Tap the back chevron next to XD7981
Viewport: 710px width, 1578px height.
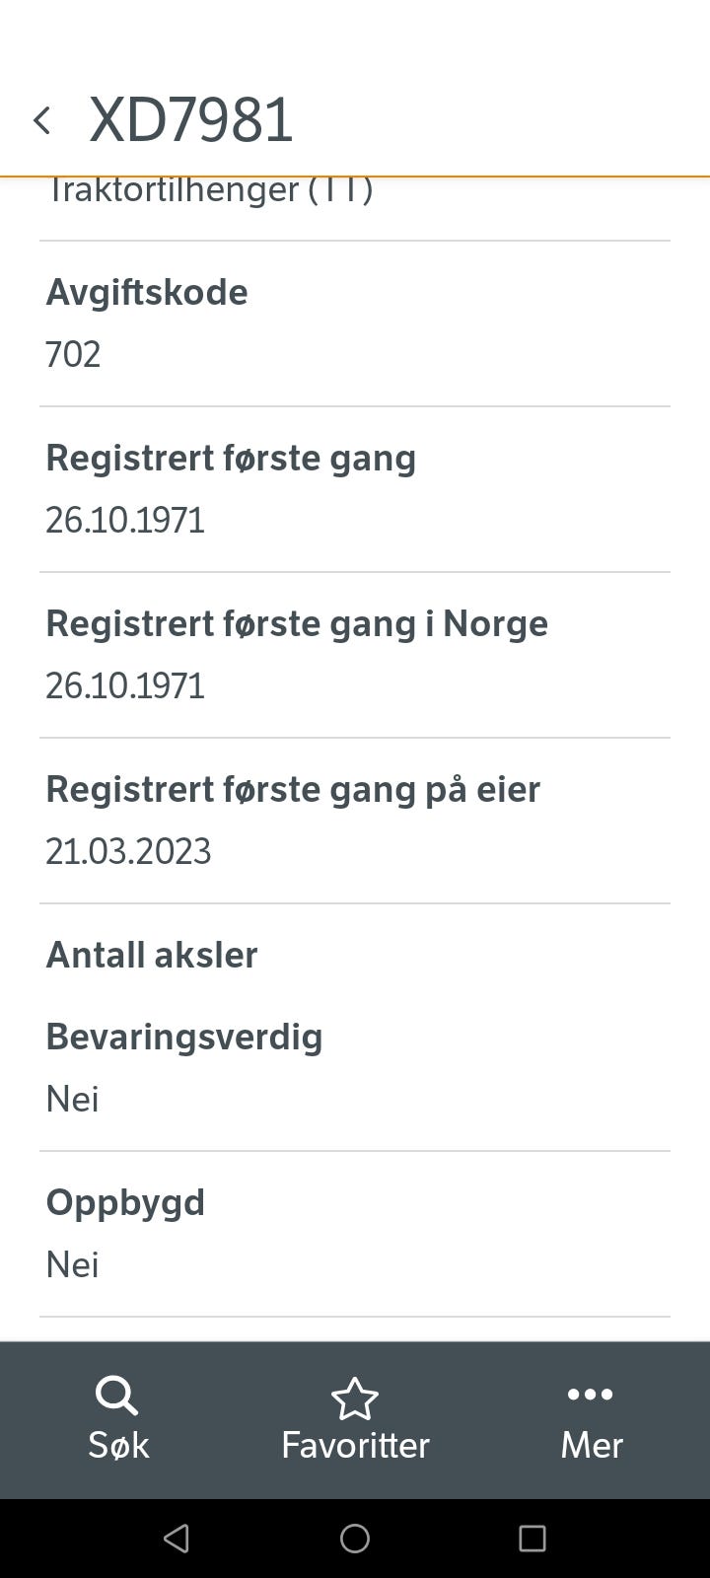43,118
